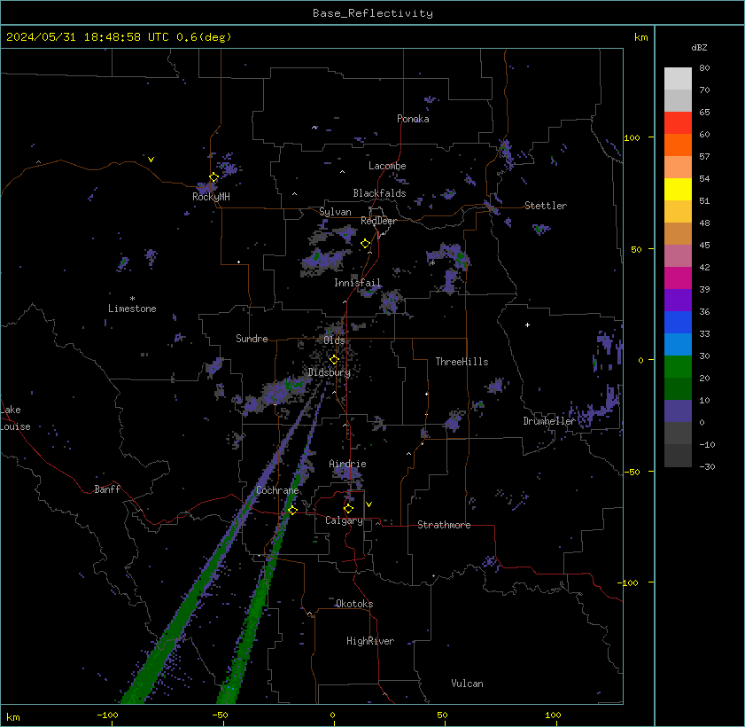Click the red 65 dBZ legend swatch
745x727 pixels.
coord(678,123)
